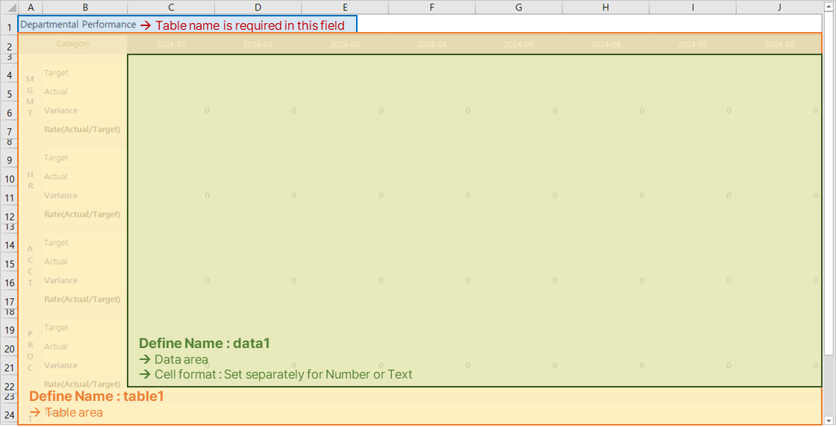This screenshot has width=836, height=427.
Task: Select column E header
Action: (x=345, y=7)
